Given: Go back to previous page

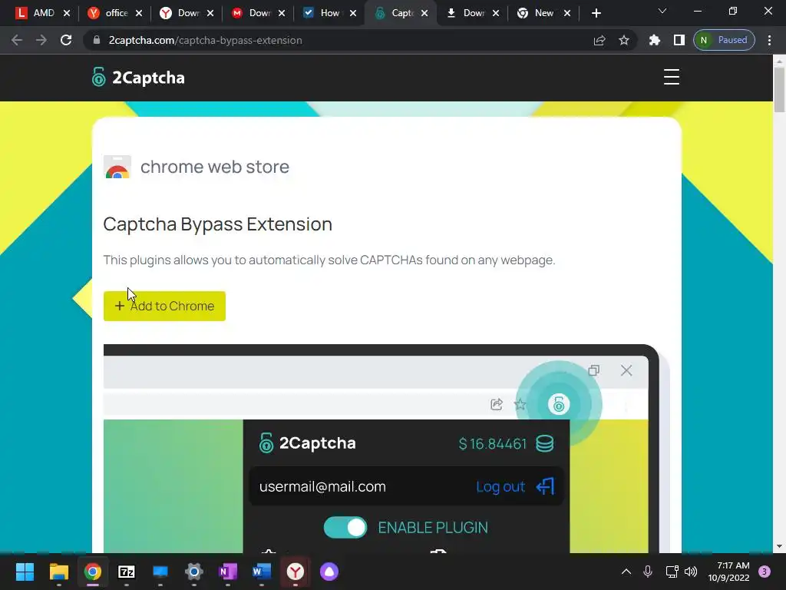Looking at the screenshot, I should pos(17,40).
